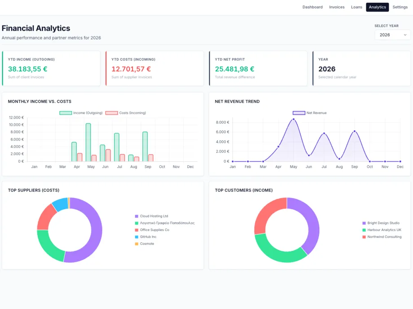413x309 pixels.
Task: Click the Net Revenue Trend chart title
Action: pos(237,101)
